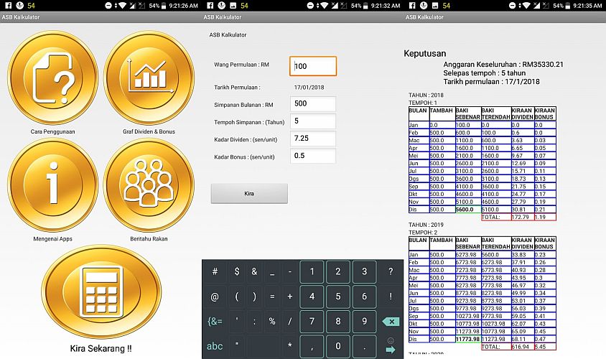
Task: Tap the $ symbol key
Action: 236,271
